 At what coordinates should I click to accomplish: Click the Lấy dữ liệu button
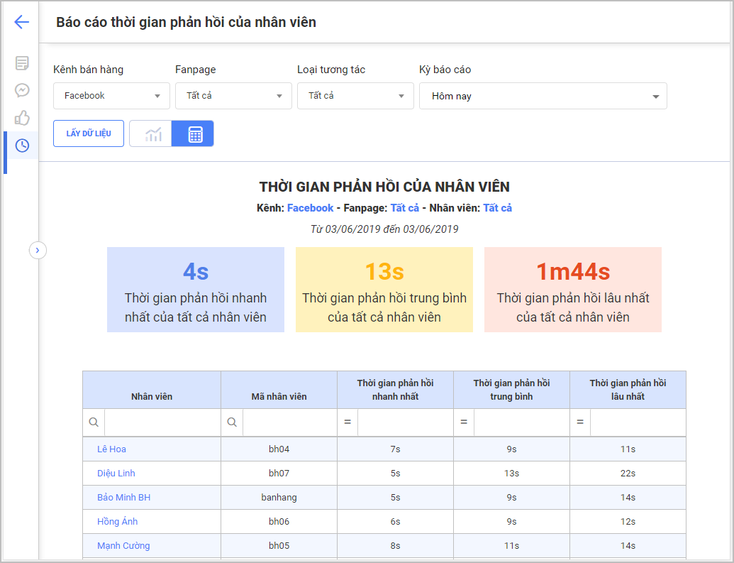[89, 133]
